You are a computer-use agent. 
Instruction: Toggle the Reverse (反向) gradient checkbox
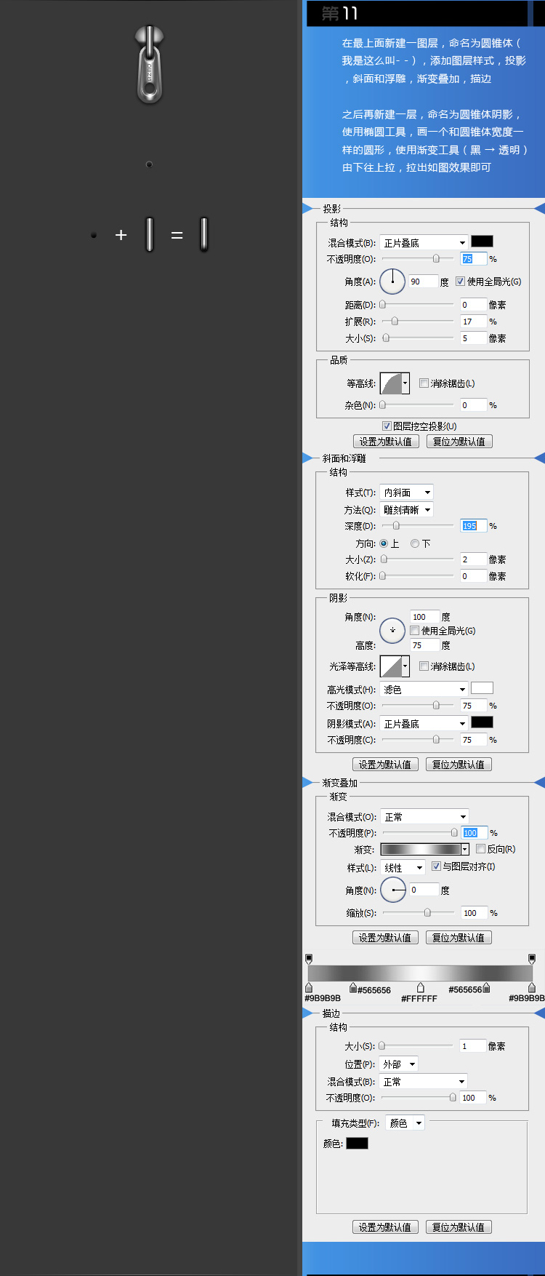480,849
